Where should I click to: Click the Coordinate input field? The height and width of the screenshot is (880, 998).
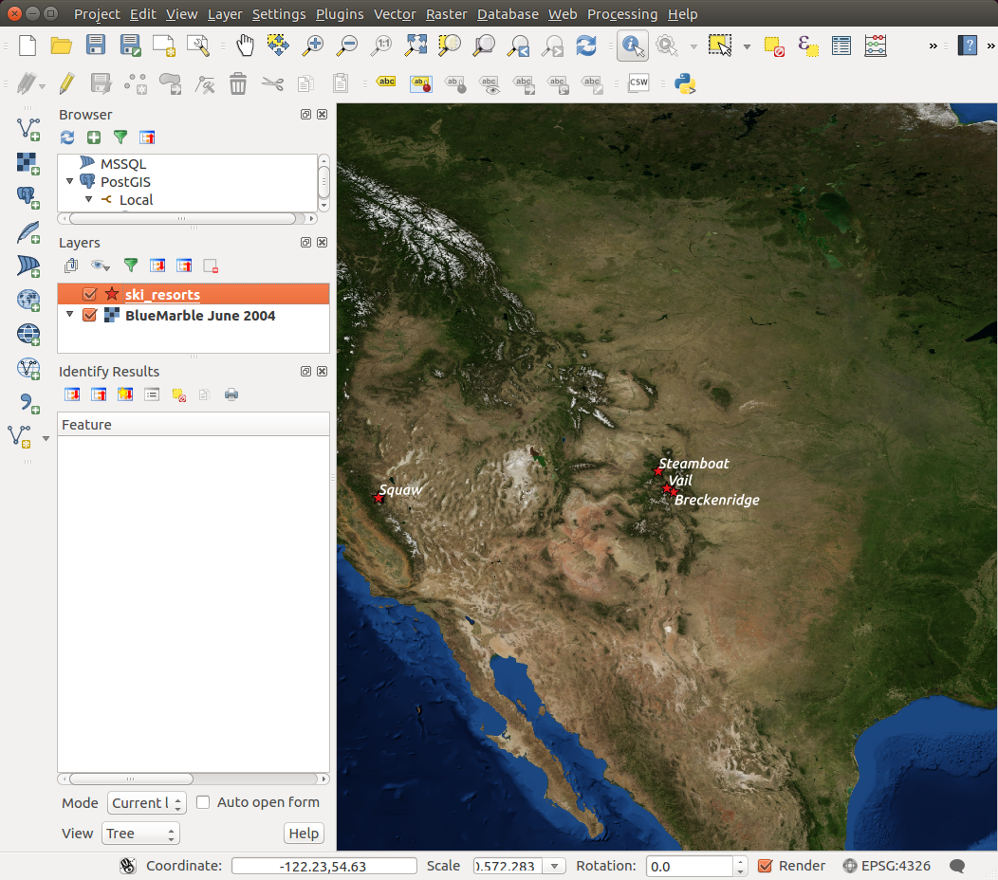323,866
